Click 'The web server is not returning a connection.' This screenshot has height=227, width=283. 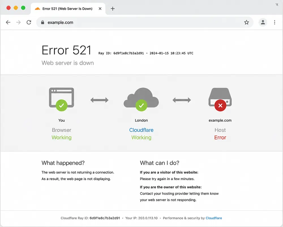tap(78, 172)
